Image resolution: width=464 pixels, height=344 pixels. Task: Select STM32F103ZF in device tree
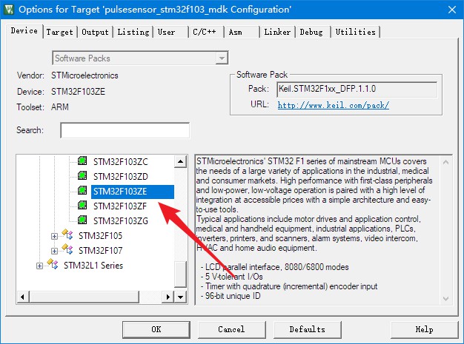[120, 206]
